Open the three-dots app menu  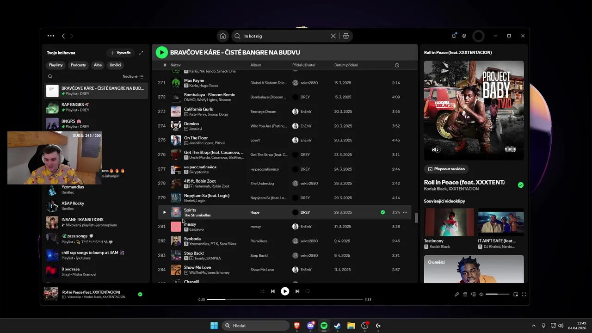51,36
